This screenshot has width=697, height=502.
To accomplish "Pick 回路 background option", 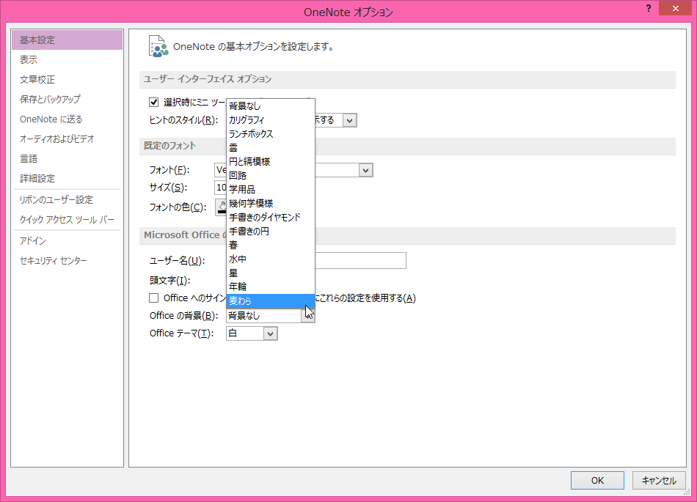I will [271, 176].
